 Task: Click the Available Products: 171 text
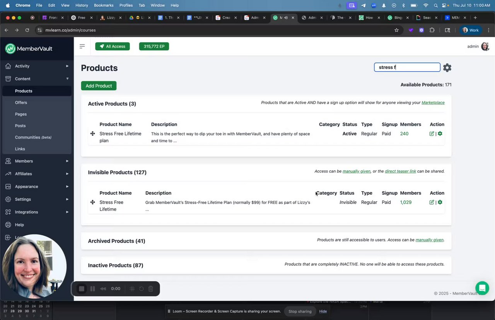(426, 85)
